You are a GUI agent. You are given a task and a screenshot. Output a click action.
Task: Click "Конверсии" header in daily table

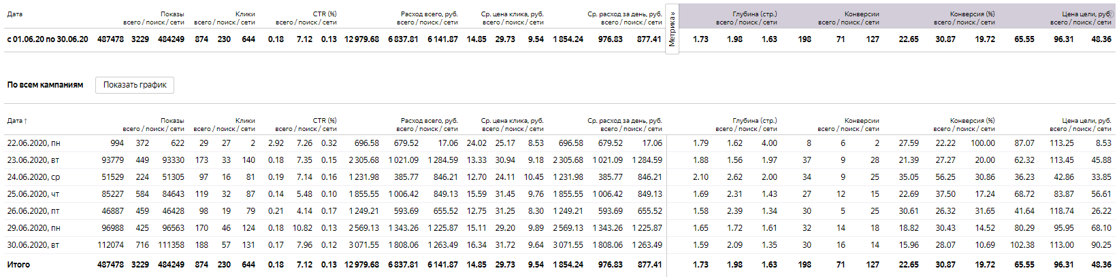click(x=862, y=121)
